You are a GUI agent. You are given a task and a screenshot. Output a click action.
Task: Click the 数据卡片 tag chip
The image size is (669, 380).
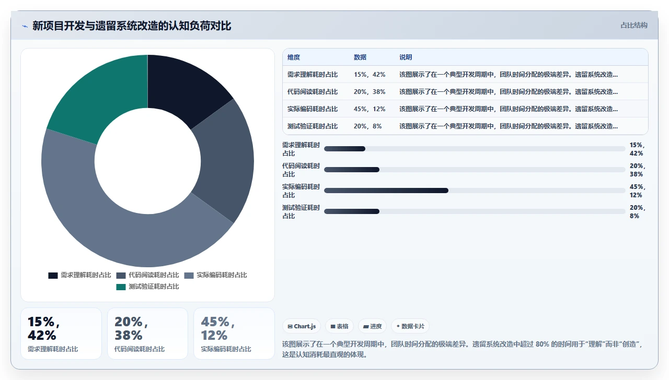[410, 326]
